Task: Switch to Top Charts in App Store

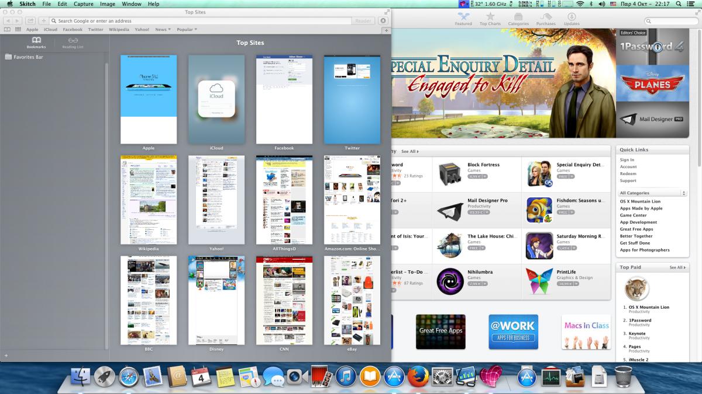Action: 490,19
